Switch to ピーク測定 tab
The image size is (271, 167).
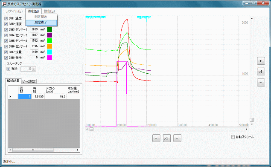[x=29, y=81]
